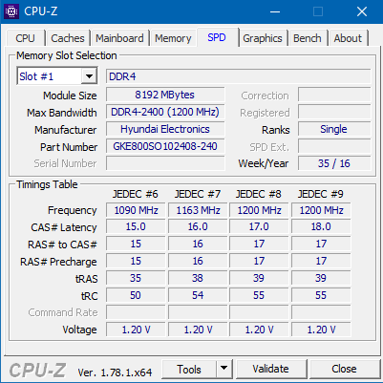Click the JEDEC #6 empty Command Rate cell

136,312
